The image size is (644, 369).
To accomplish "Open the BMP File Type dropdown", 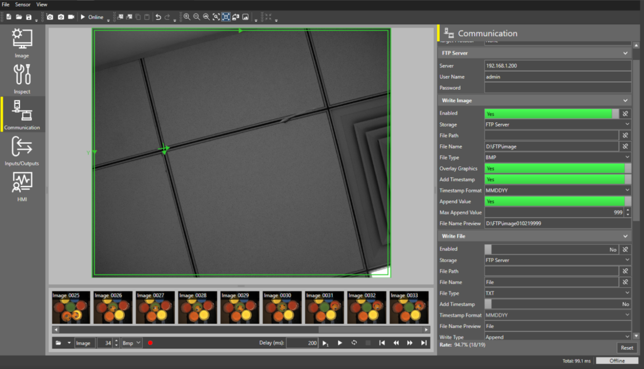I will [558, 157].
